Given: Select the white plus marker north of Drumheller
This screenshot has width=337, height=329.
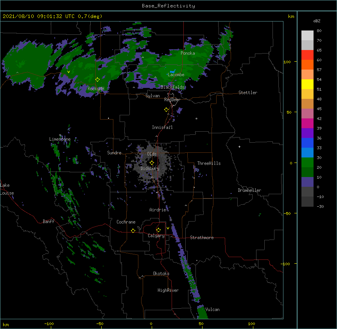Looking at the screenshot, I should click(239, 147).
